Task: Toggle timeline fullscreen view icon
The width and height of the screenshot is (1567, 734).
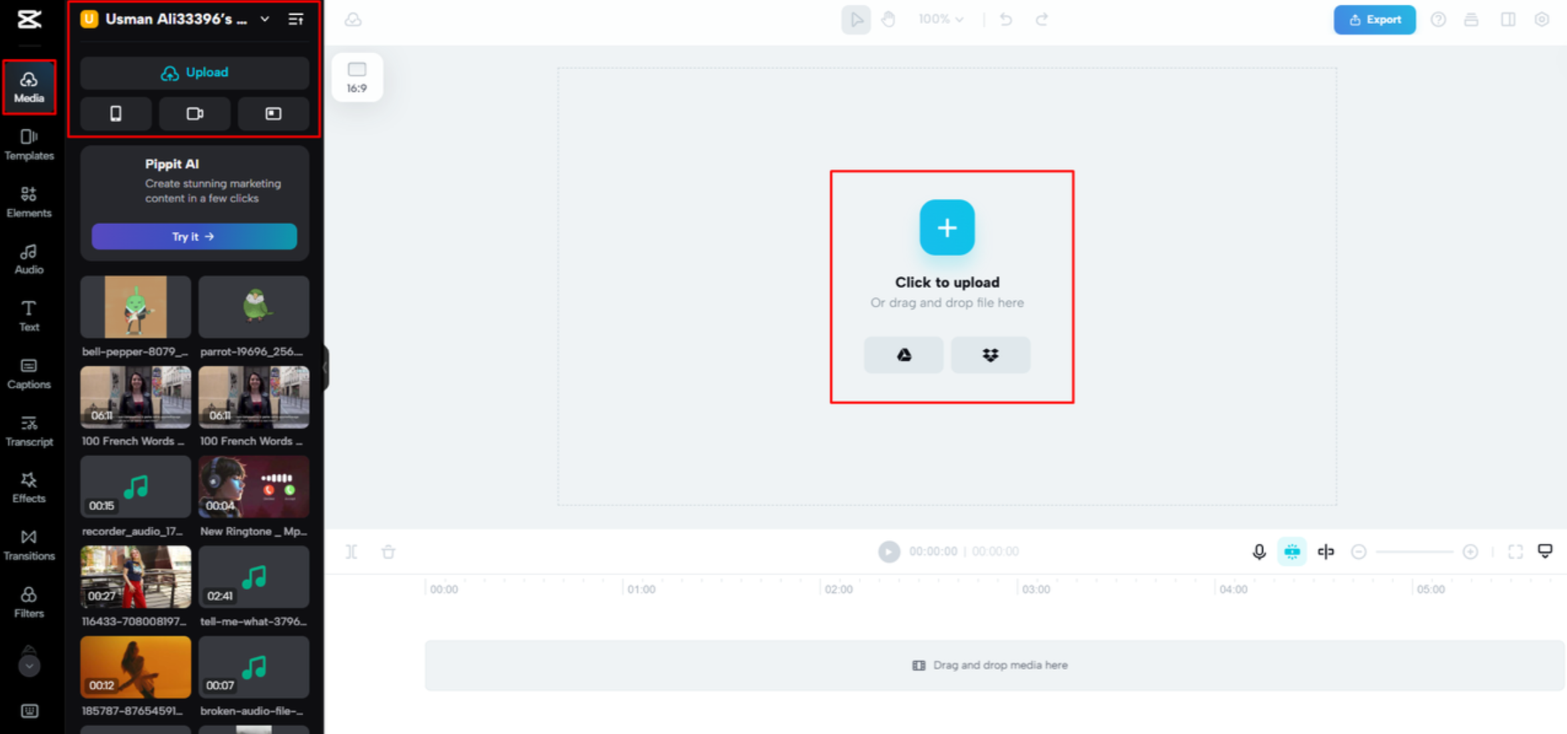Action: (1515, 551)
